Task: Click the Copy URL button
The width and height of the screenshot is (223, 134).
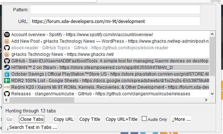Action: click(x=64, y=119)
